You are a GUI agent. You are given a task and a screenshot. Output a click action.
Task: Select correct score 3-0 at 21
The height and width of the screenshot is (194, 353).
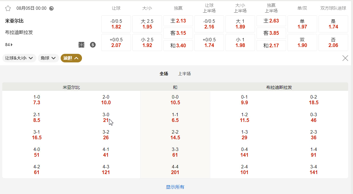click(x=106, y=117)
